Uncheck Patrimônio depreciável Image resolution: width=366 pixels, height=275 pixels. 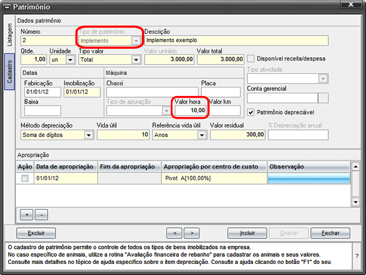(x=251, y=111)
